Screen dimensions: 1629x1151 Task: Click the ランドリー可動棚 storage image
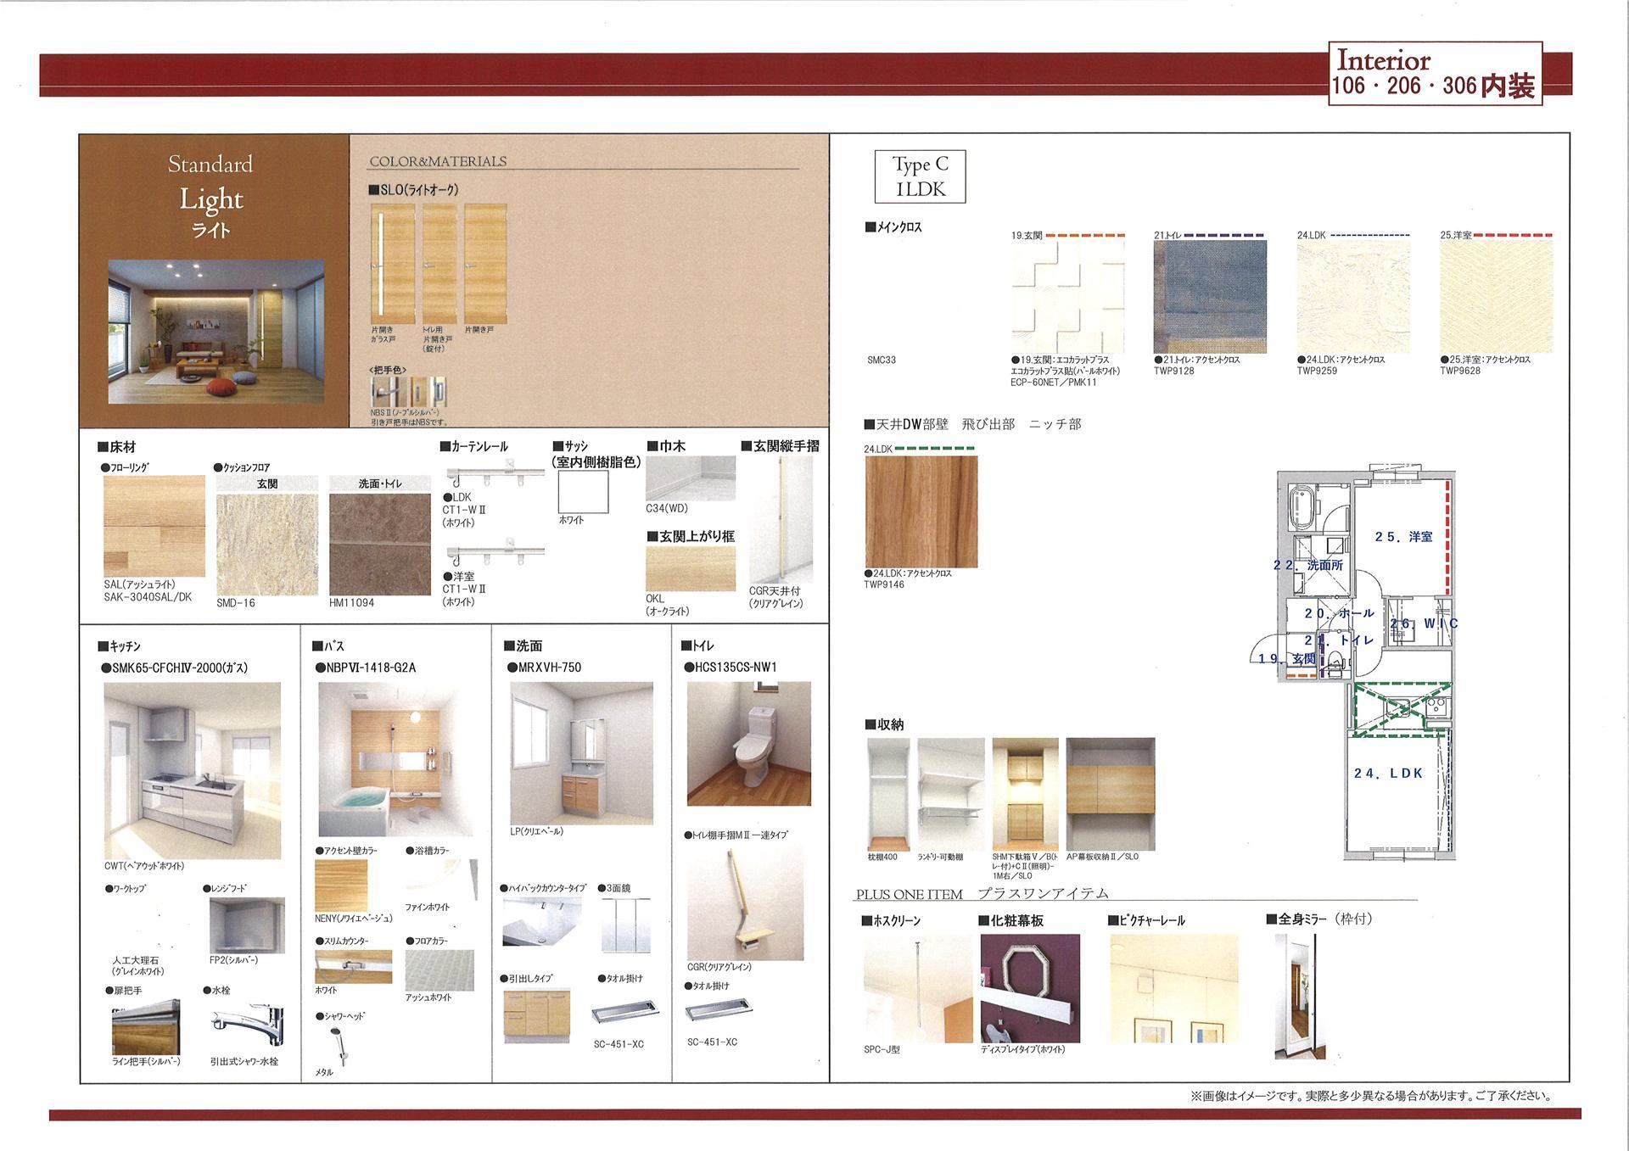click(x=951, y=794)
